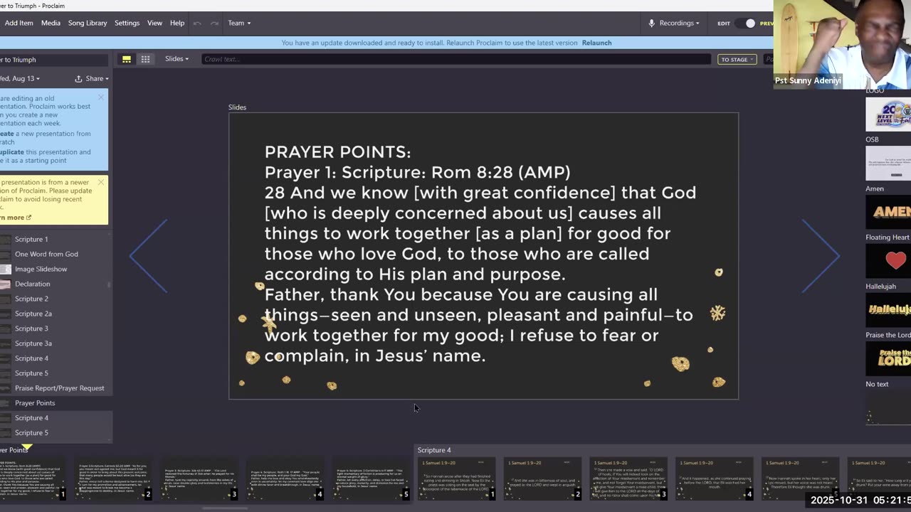Go to previous slide arrow
Viewport: 911px width, 512px height.
(149, 256)
